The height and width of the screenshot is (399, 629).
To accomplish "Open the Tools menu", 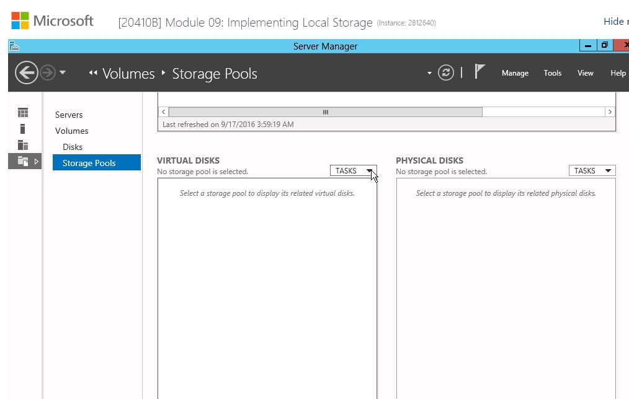I will click(552, 73).
